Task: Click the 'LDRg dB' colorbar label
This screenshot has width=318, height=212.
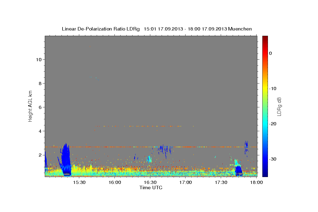Action: (x=279, y=107)
